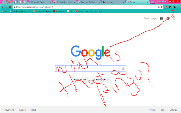
Task: Open a new tab
Action: point(153,2)
